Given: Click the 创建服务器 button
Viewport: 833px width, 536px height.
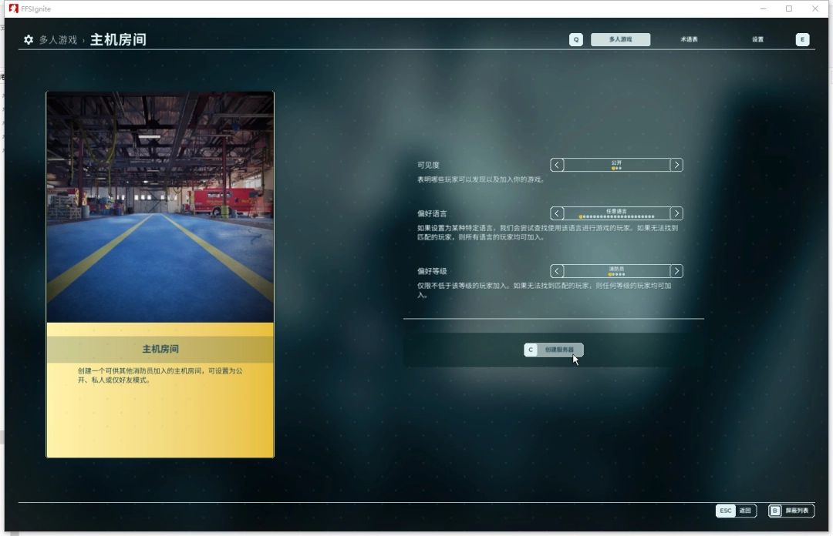Looking at the screenshot, I should (554, 350).
